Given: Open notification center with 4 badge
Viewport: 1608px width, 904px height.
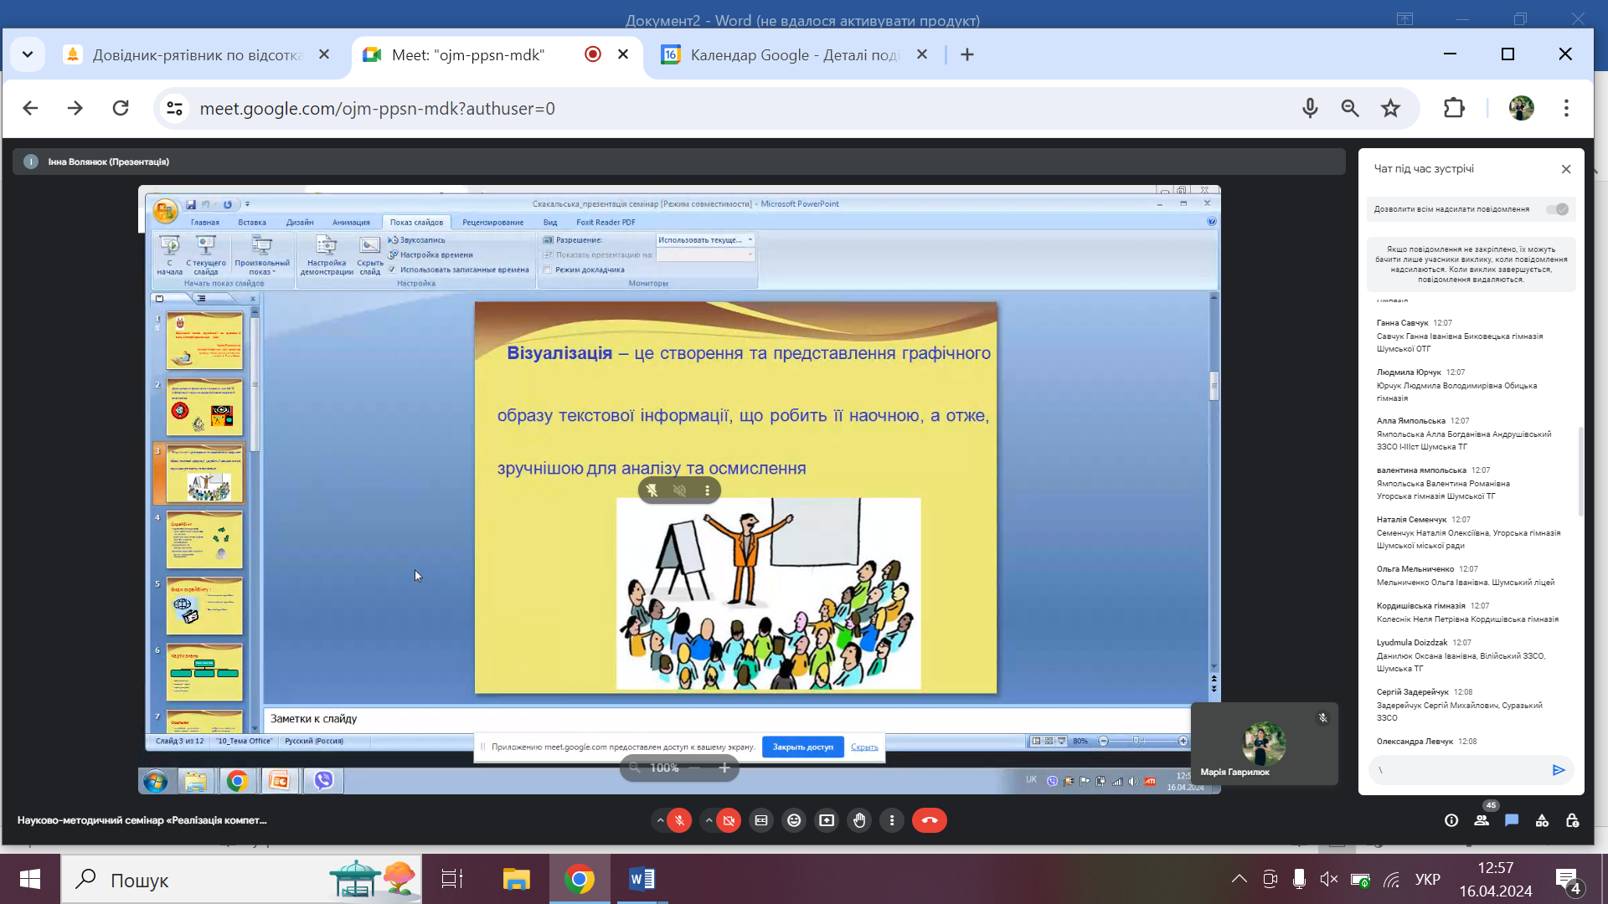Looking at the screenshot, I should [1568, 881].
